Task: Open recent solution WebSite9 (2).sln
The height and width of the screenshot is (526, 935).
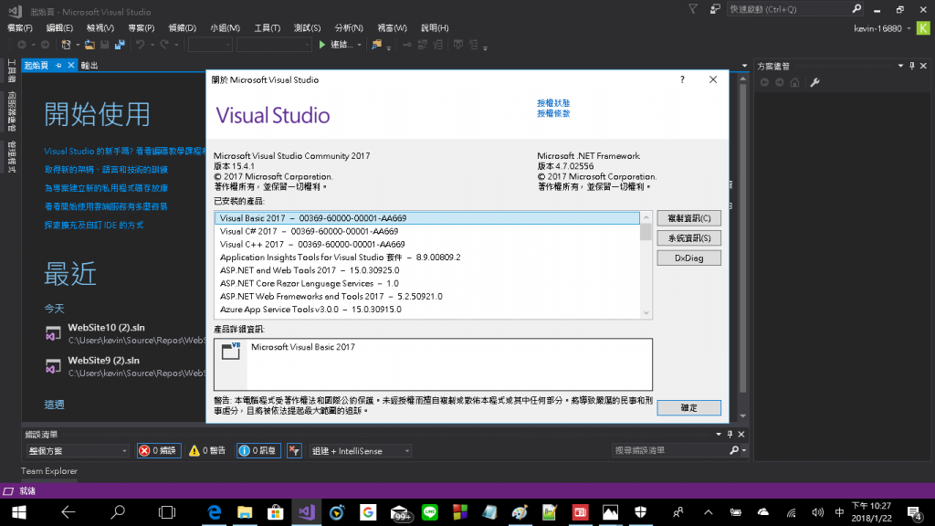Action: click(125, 366)
